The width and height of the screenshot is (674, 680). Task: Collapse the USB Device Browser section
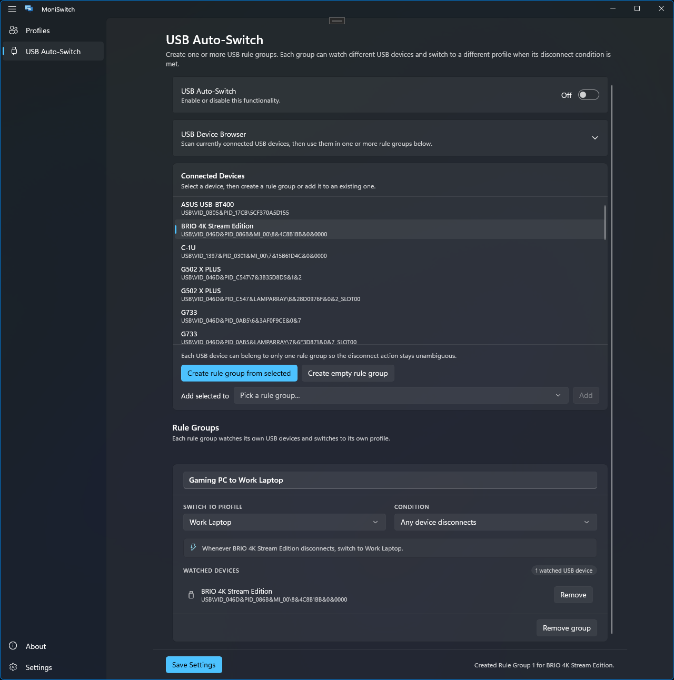[594, 138]
